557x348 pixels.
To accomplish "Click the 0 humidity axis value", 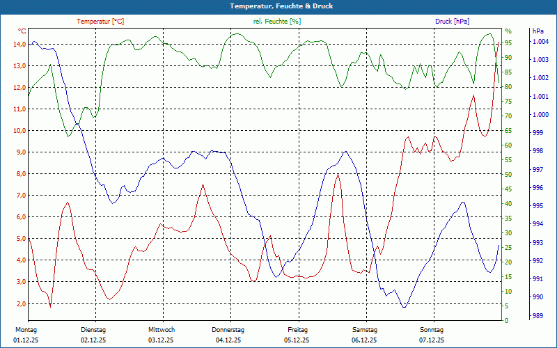I will (506, 321).
